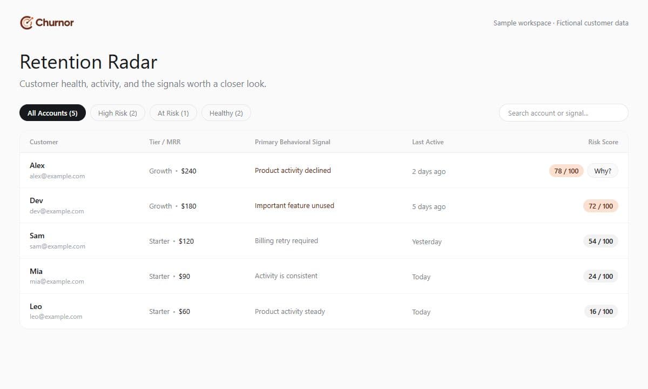Click the Growth · $180 tier cell
The width and height of the screenshot is (648, 389).
pyautogui.click(x=173, y=206)
